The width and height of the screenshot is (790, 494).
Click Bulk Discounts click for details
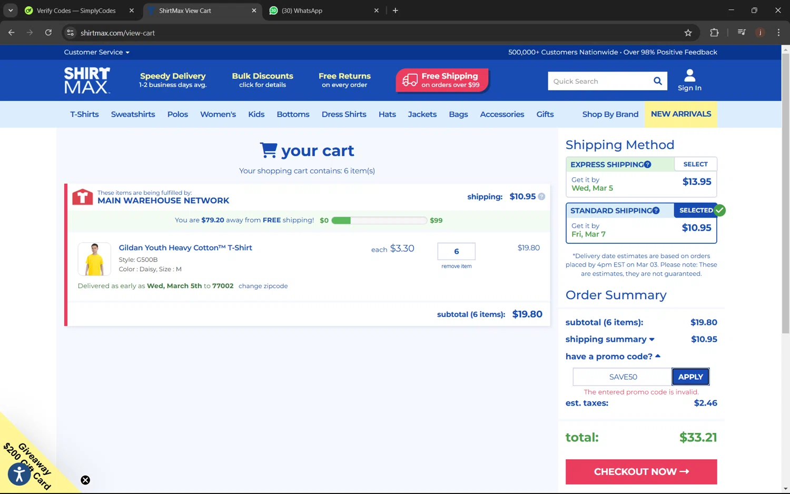pyautogui.click(x=262, y=80)
